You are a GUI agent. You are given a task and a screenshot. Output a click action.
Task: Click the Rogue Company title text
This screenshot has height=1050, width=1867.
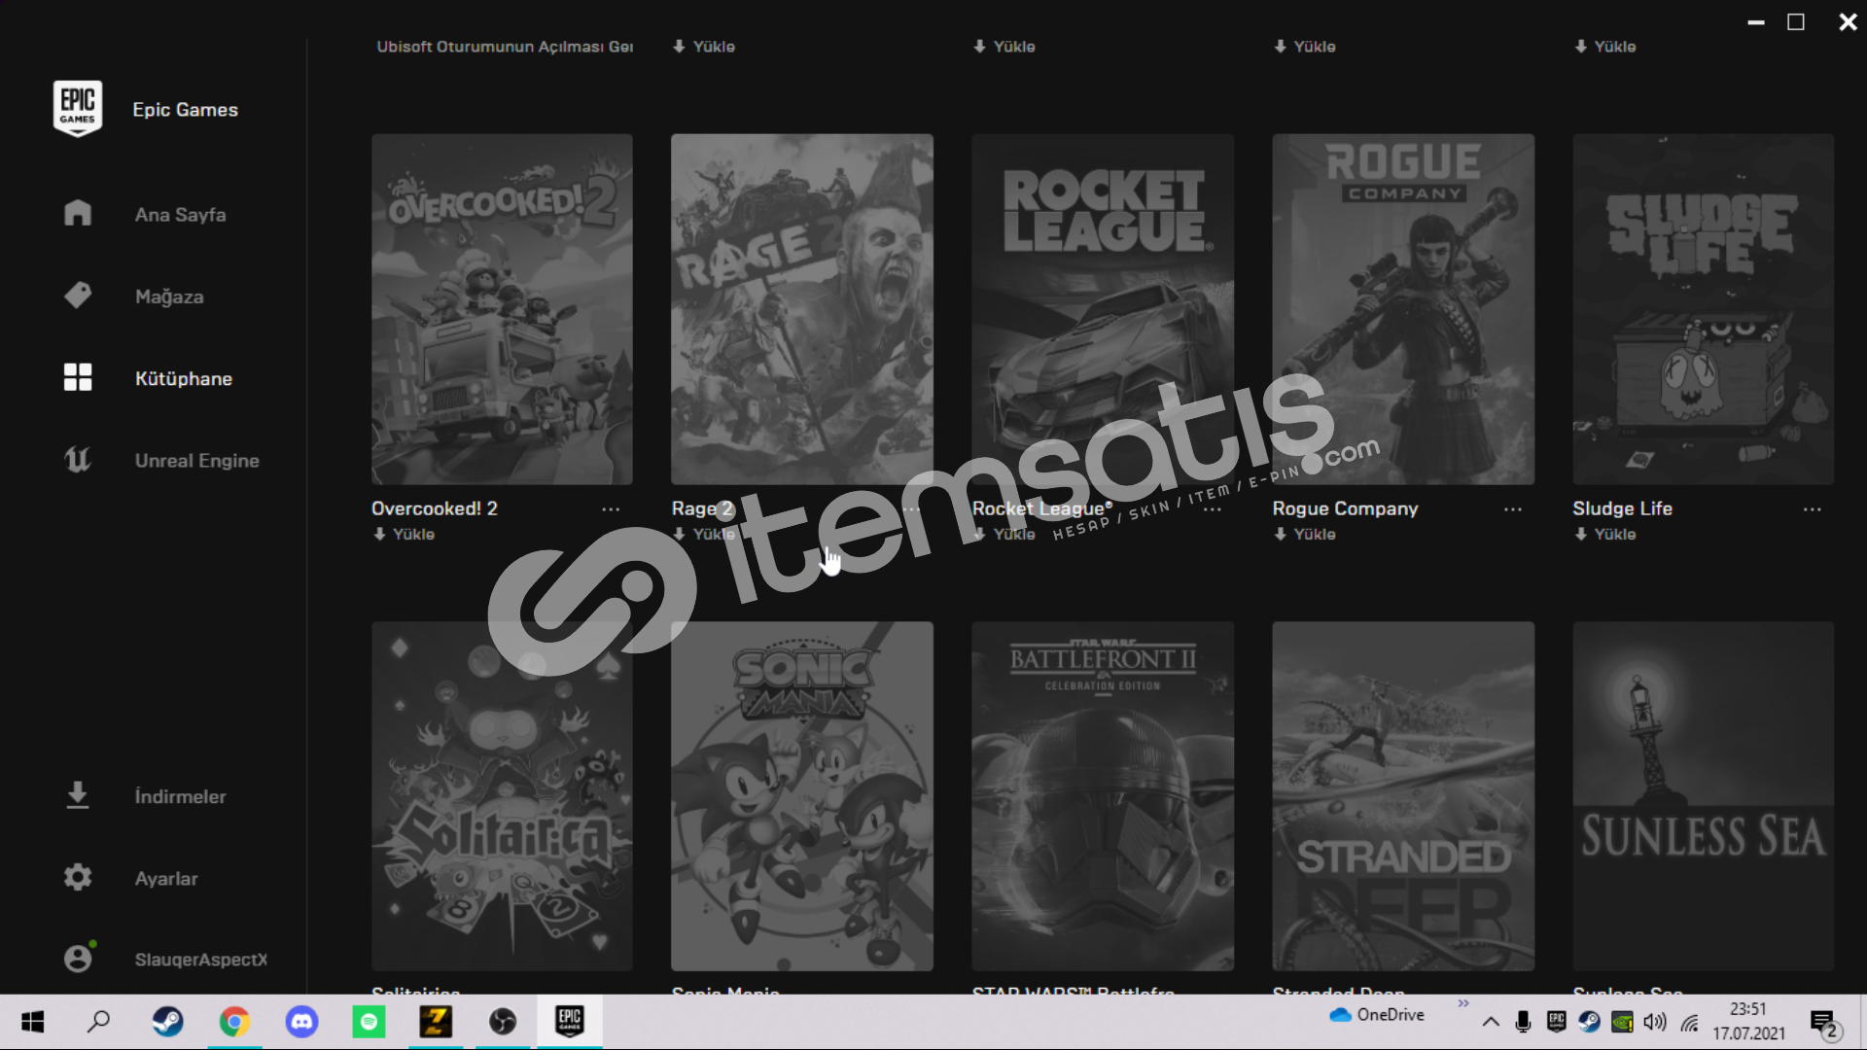click(x=1345, y=508)
